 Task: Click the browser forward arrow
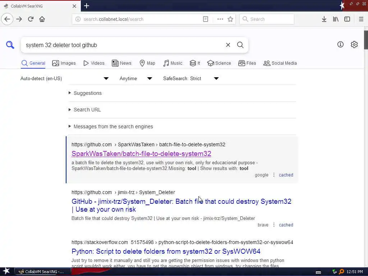point(19,19)
